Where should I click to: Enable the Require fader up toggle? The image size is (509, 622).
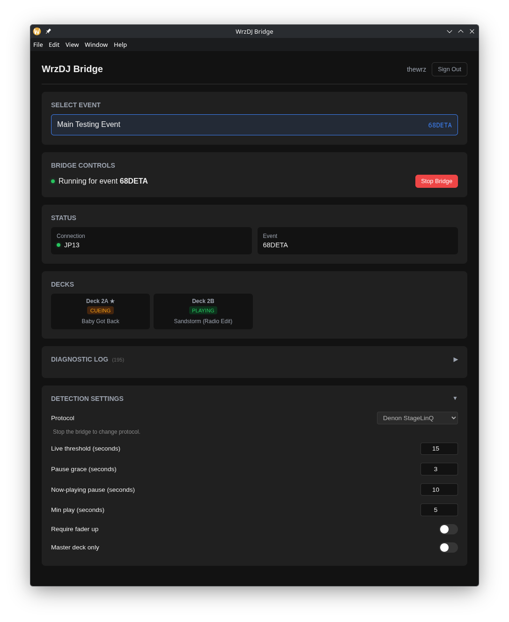pos(448,529)
